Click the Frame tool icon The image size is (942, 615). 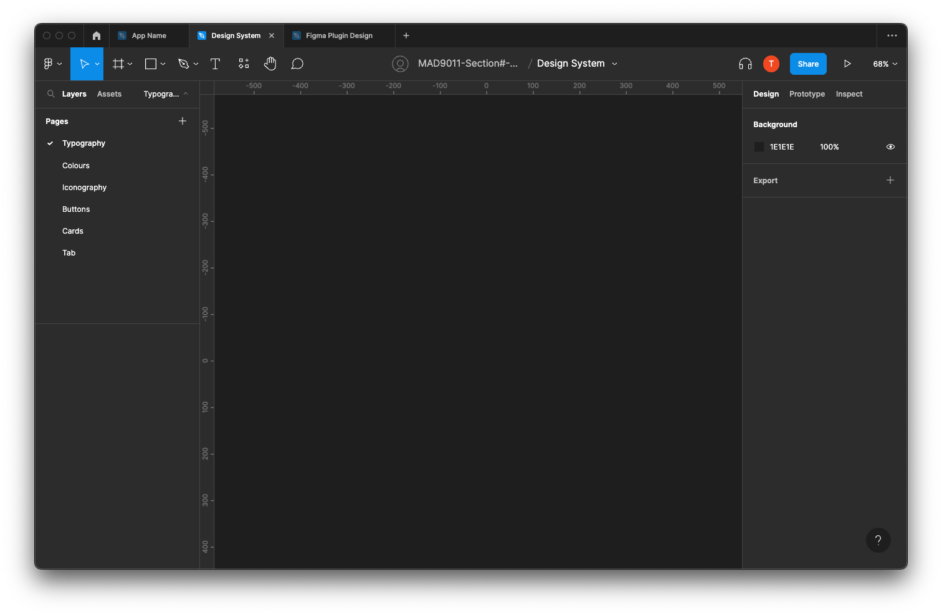pos(118,64)
